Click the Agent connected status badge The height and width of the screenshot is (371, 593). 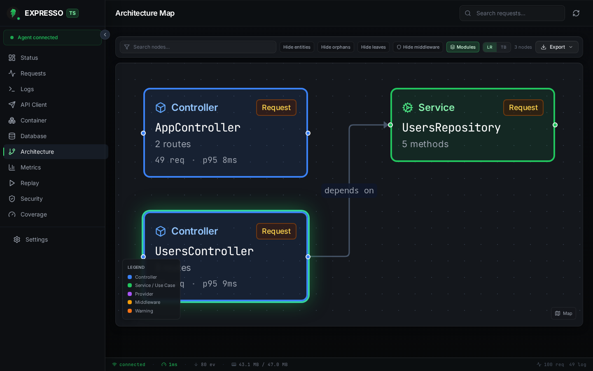tap(52, 38)
